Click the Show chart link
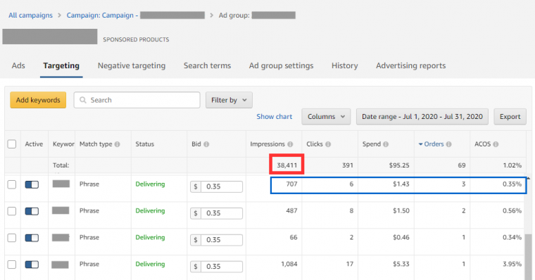Viewport: 535px width, 280px height. tap(275, 117)
